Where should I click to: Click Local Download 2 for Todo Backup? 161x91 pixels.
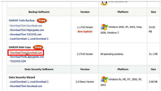coord(39,39)
